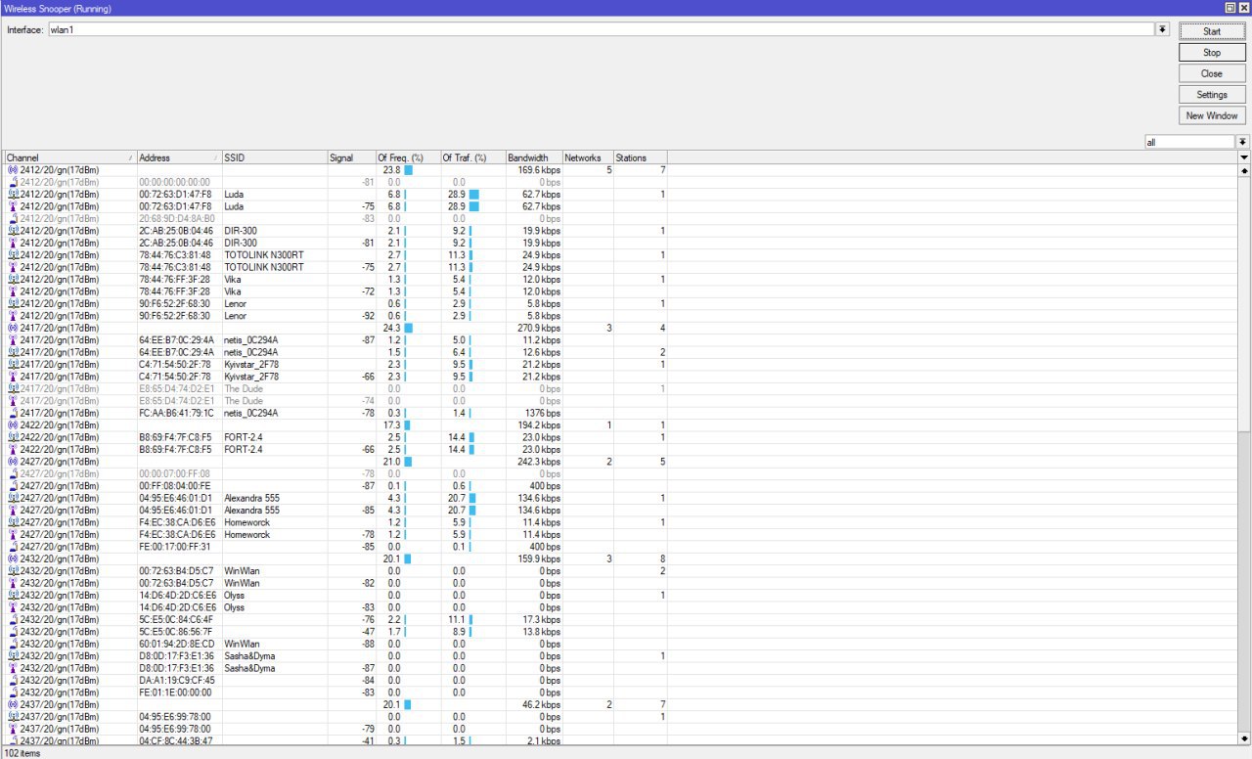Sort by the Channel column header
The image size is (1252, 759).
(70, 157)
